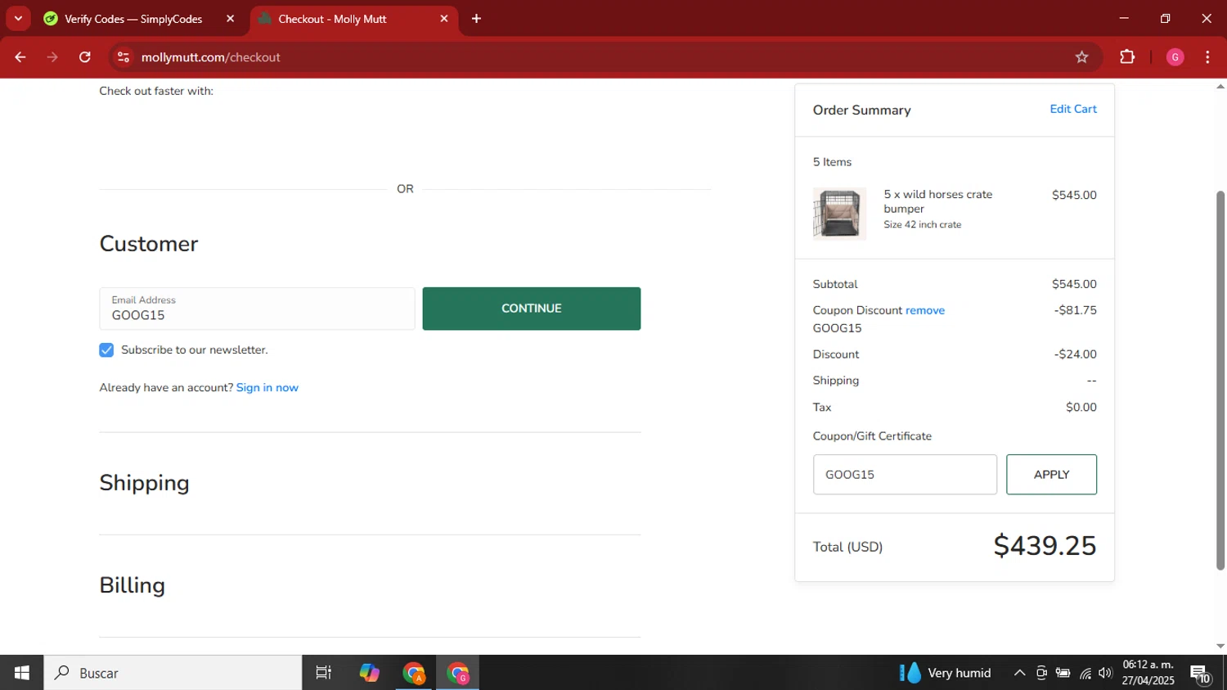1227x690 pixels.
Task: Remove the GOOG15 coupon discount
Action: coord(925,310)
